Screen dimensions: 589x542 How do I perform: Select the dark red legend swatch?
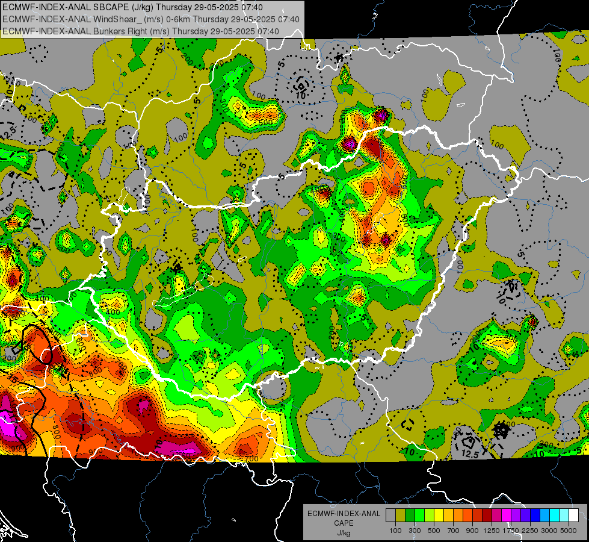pyautogui.click(x=487, y=515)
